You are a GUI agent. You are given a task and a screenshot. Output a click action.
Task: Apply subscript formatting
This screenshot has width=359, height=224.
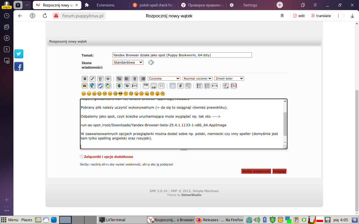pos(154,86)
